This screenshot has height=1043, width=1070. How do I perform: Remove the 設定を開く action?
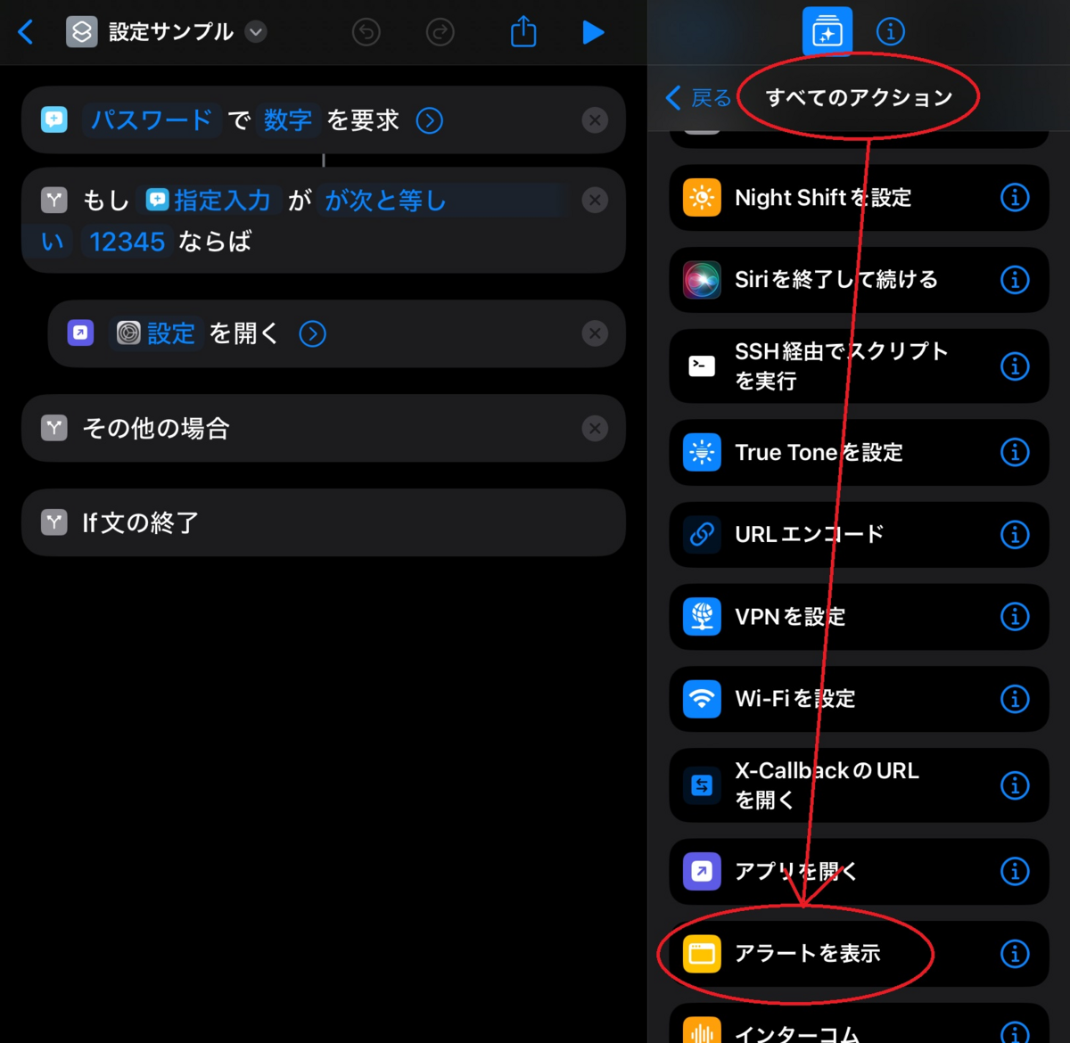(x=595, y=333)
